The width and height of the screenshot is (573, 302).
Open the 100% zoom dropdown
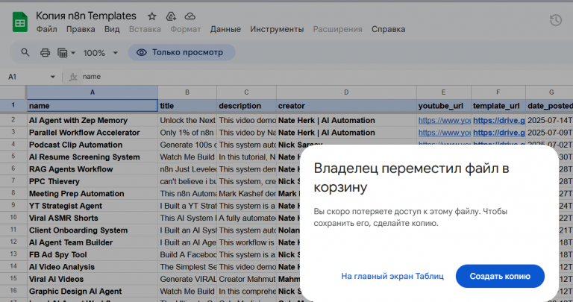(x=100, y=53)
